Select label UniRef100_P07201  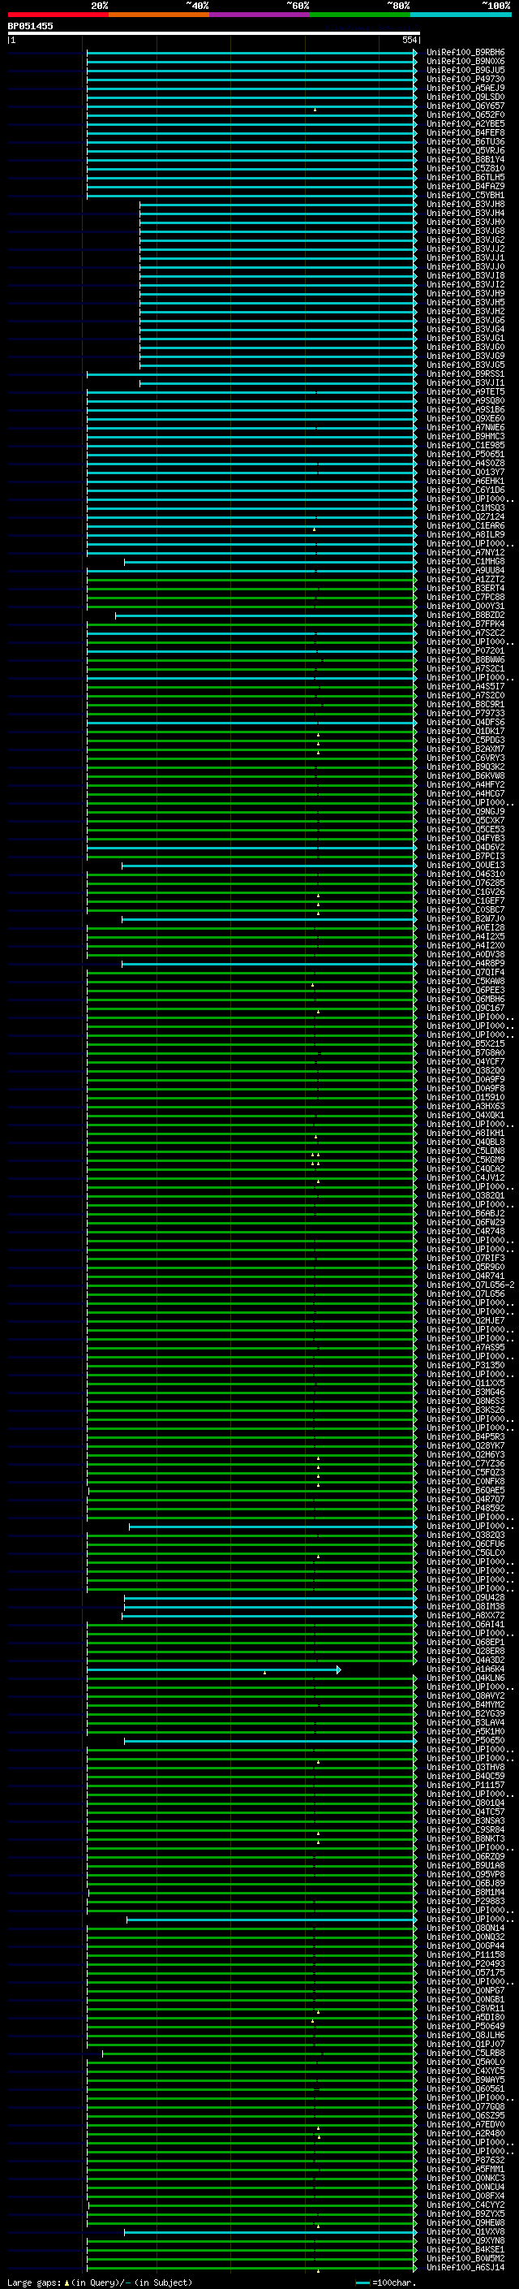[465, 650]
